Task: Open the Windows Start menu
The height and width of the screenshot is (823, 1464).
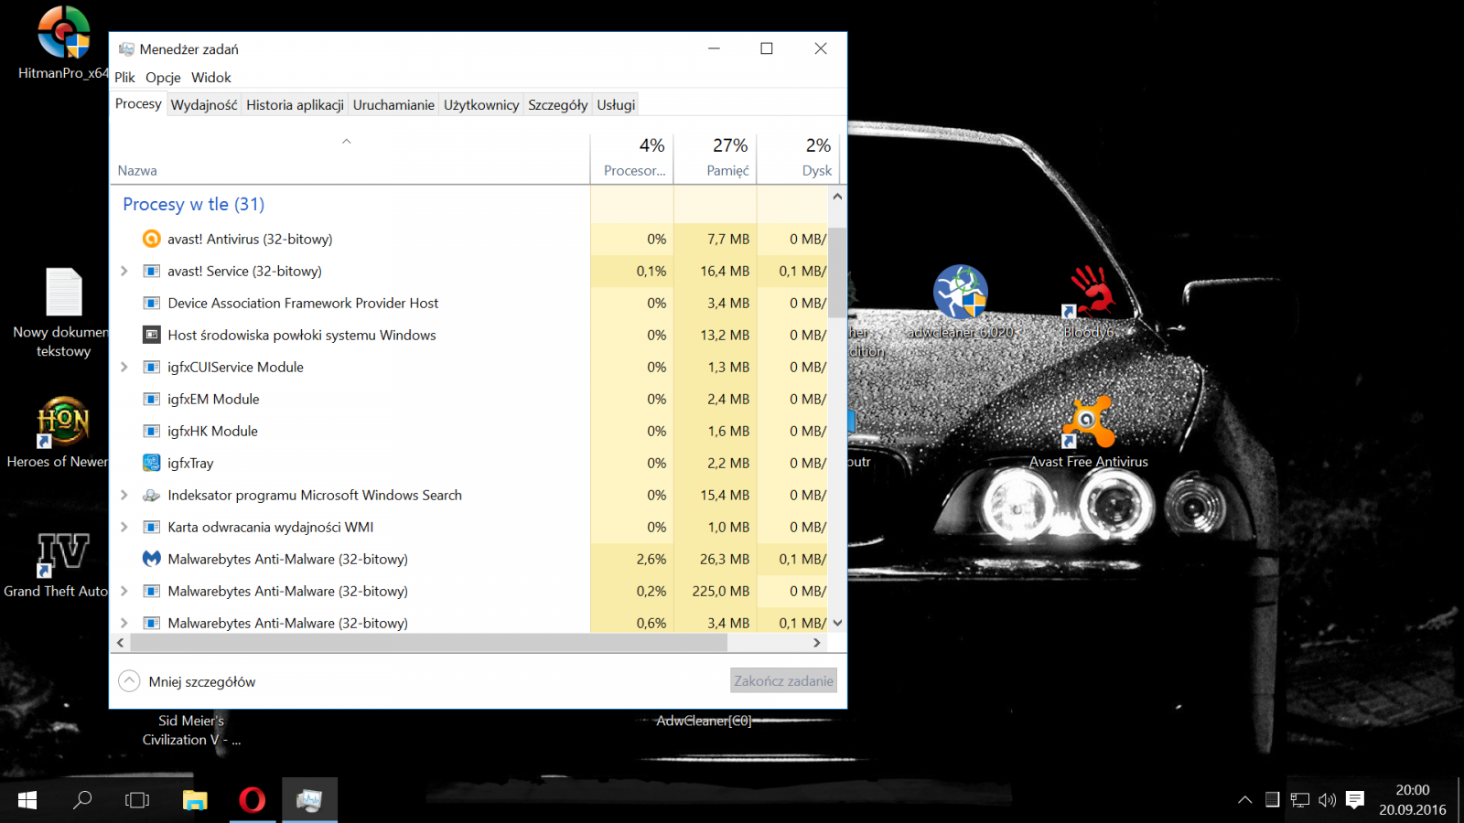Action: pyautogui.click(x=27, y=800)
